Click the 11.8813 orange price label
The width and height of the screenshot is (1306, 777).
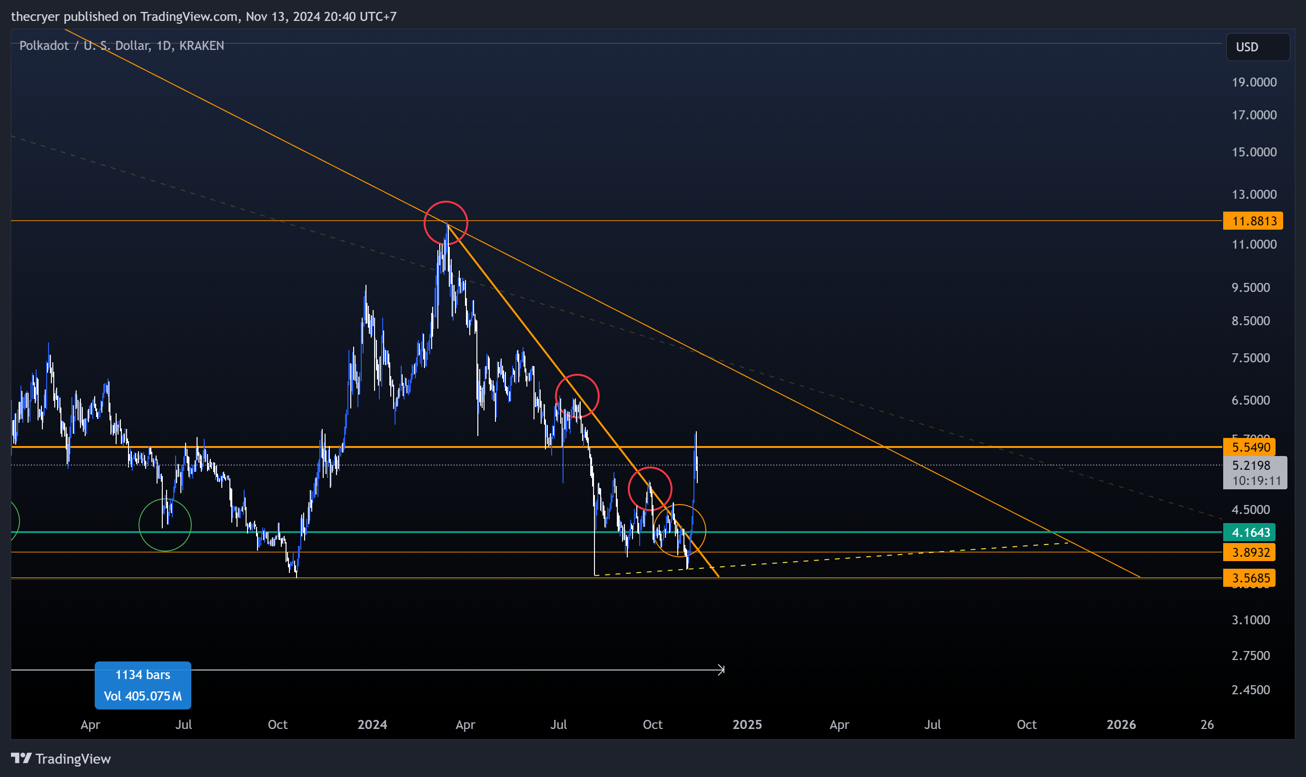[1253, 221]
